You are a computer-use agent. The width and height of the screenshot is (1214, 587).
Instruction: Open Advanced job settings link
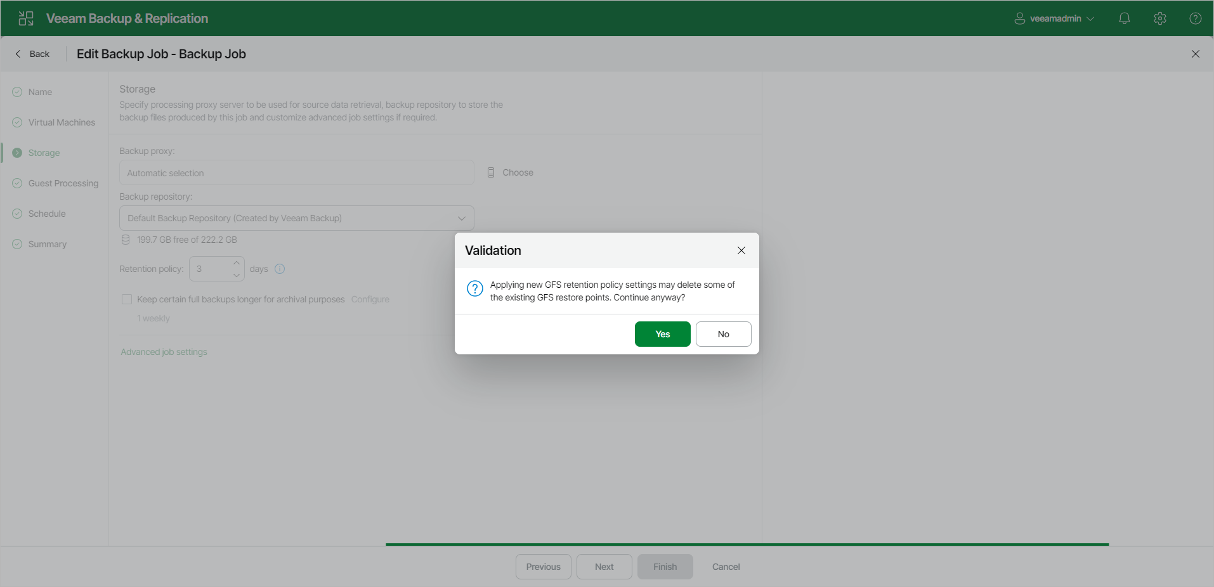pyautogui.click(x=164, y=352)
